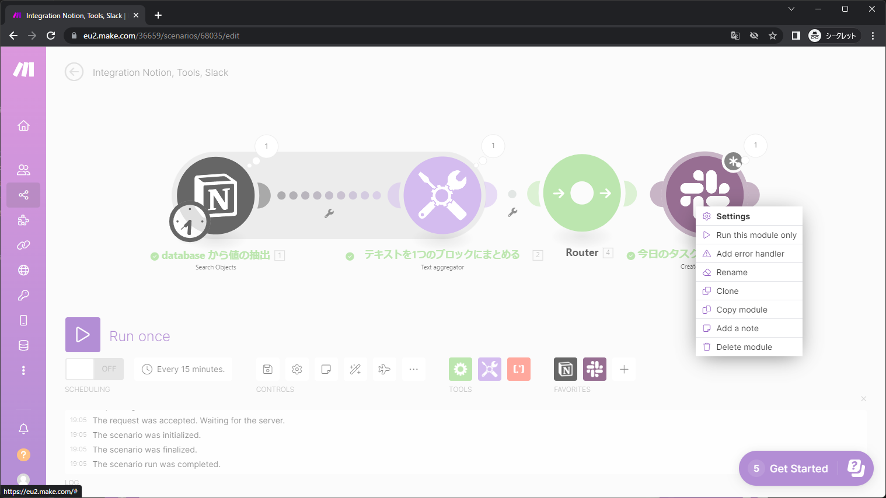Choose Run this module only
The image size is (886, 498).
click(749, 235)
